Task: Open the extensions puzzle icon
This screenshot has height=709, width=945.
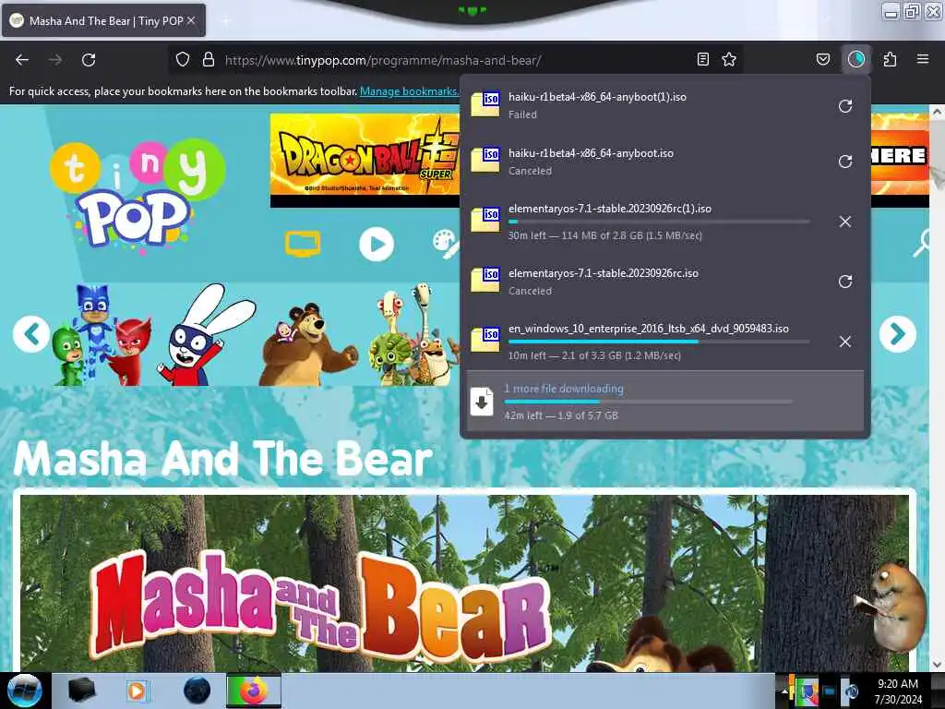Action: (890, 60)
